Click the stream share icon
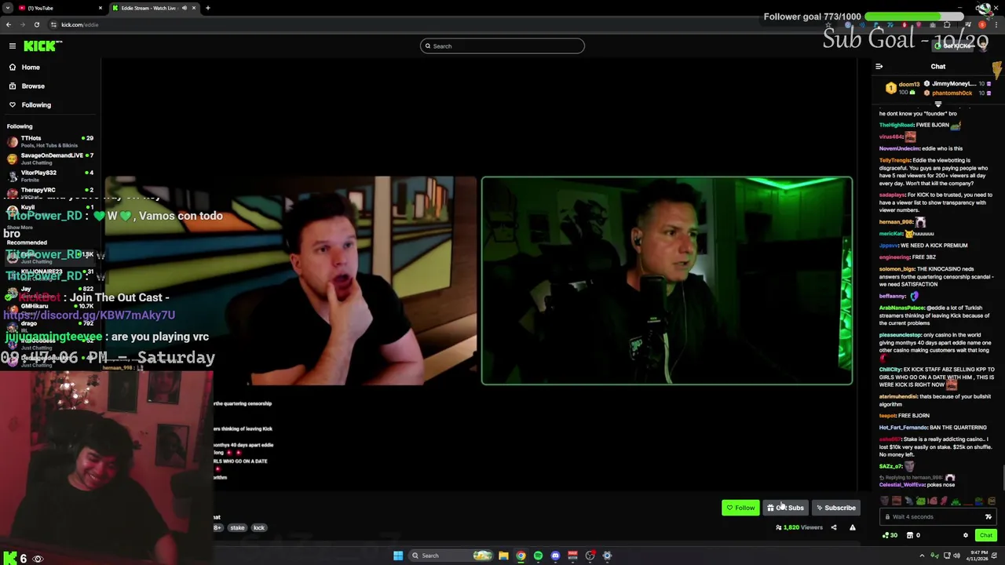This screenshot has height=565, width=1005. pyautogui.click(x=834, y=527)
